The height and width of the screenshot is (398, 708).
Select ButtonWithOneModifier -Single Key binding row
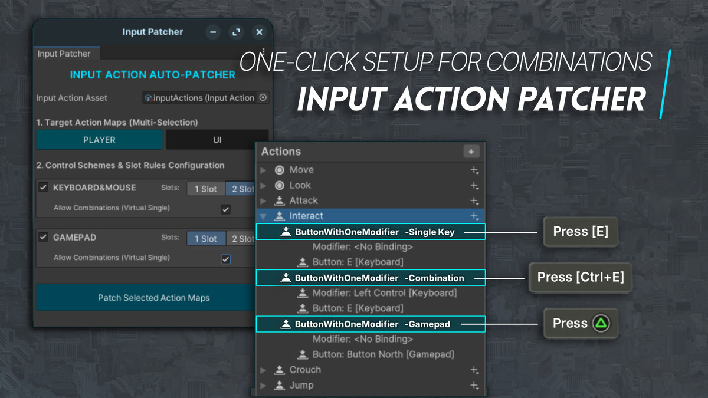click(371, 232)
